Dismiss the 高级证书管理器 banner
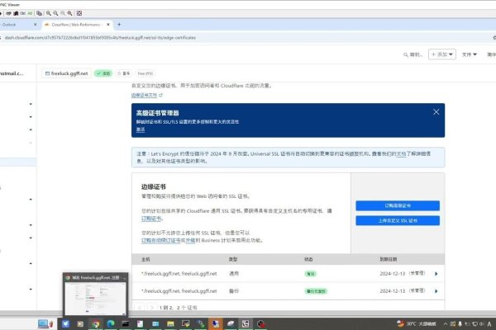496x330 pixels. pos(436,112)
